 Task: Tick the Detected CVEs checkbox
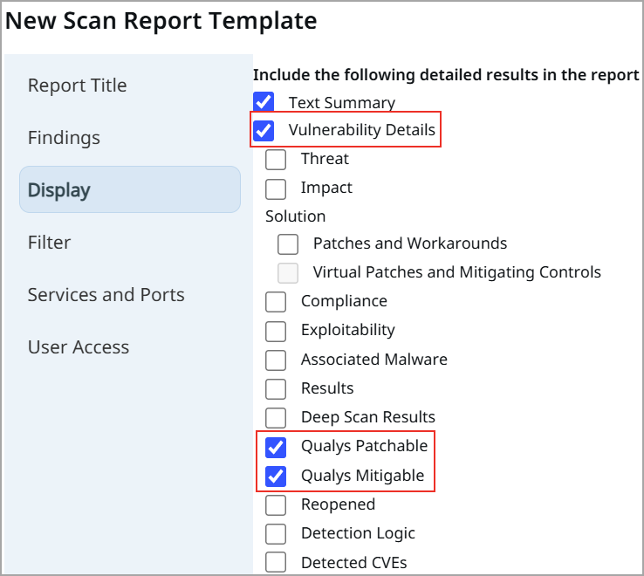pos(276,562)
